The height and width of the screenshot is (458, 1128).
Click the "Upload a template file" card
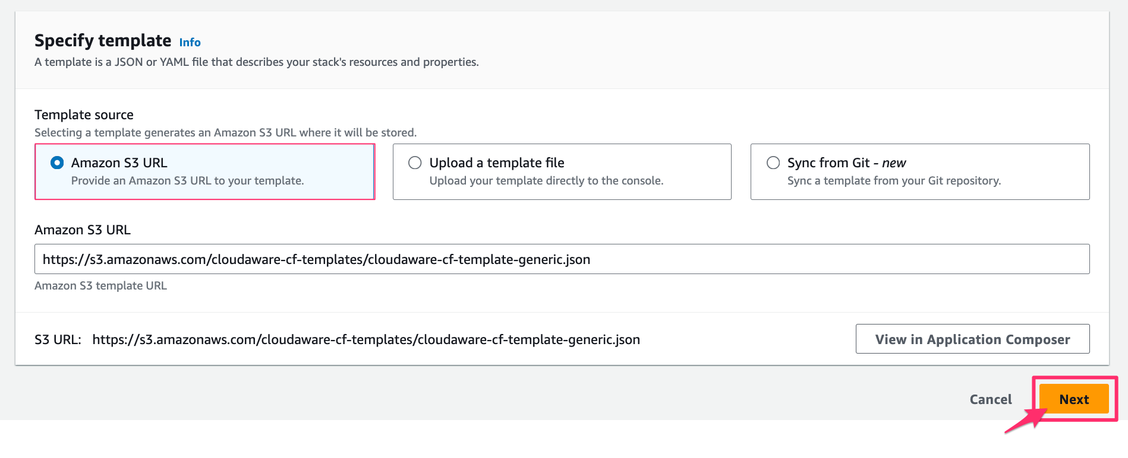click(562, 171)
